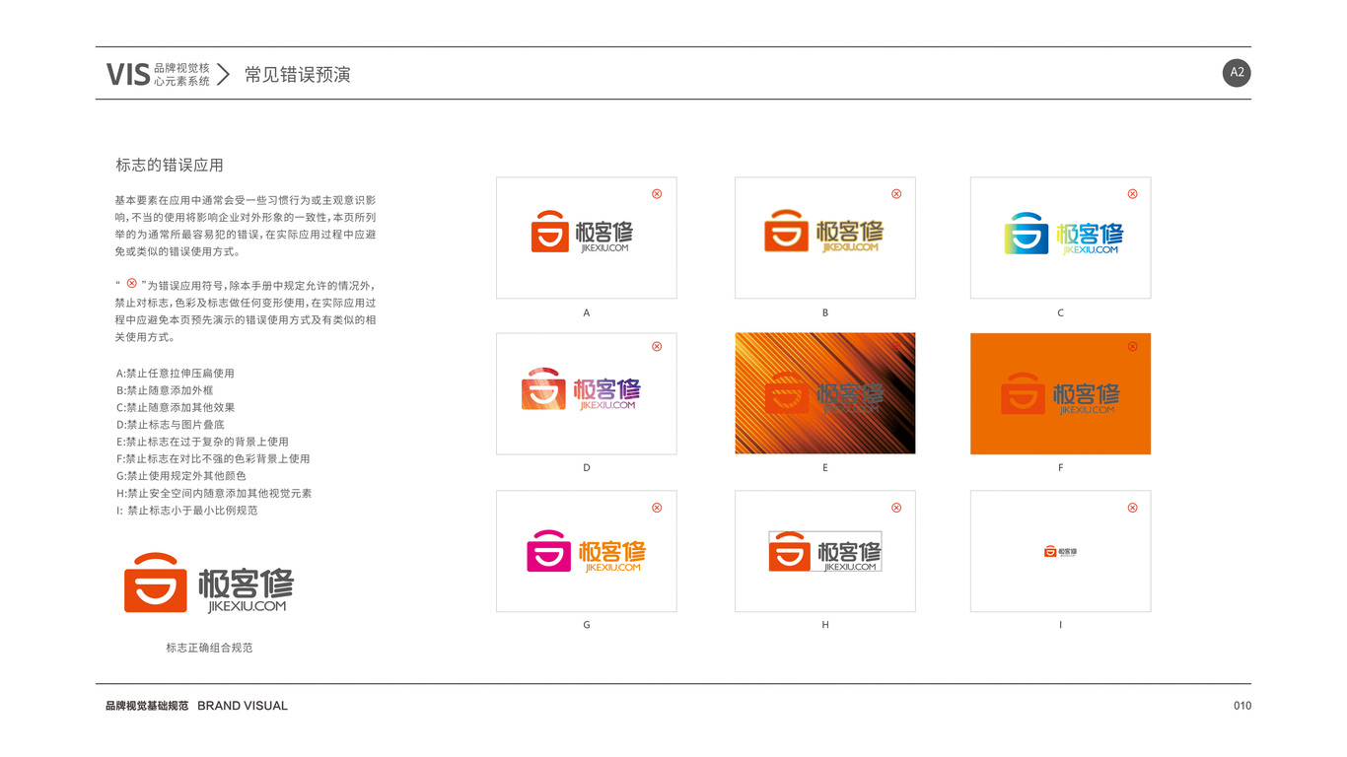Click the inline red error symbol in the paragraph
Viewport: 1347px width, 757px height.
pyautogui.click(x=131, y=284)
